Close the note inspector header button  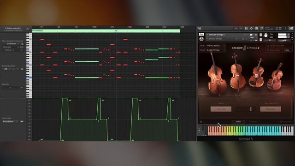[28, 29]
